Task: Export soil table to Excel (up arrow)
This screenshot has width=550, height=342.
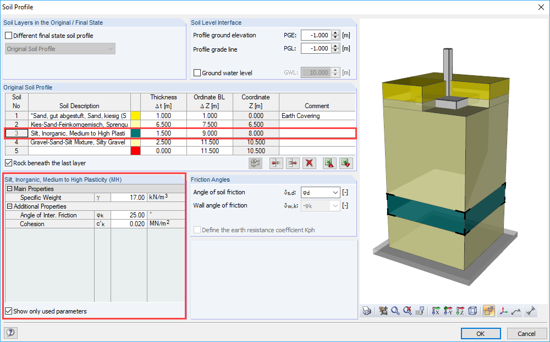Action: coord(329,163)
